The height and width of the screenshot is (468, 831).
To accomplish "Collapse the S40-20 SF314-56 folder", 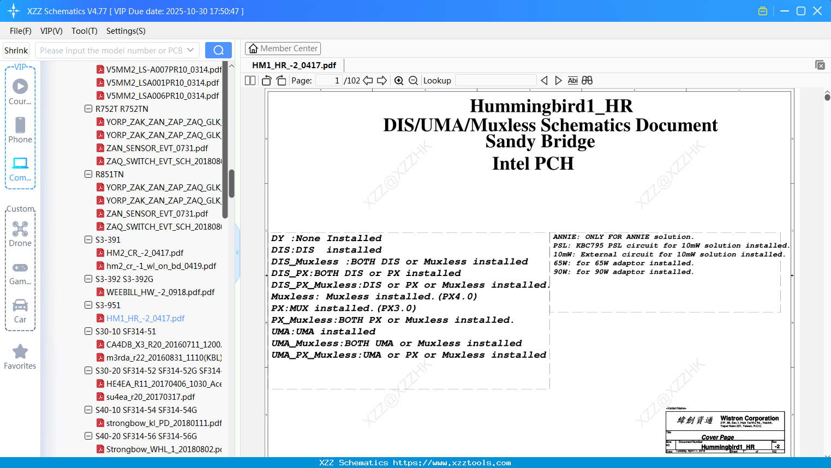I will click(88, 436).
